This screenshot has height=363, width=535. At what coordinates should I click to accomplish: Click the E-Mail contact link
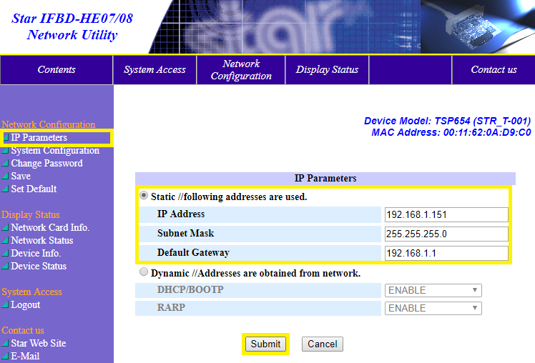coord(25,356)
